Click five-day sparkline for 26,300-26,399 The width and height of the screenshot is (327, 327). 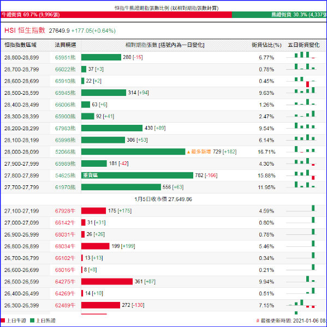click(x=301, y=305)
